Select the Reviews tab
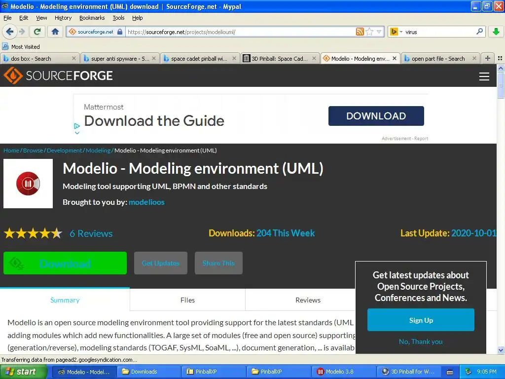This screenshot has width=505, height=379. (x=308, y=300)
